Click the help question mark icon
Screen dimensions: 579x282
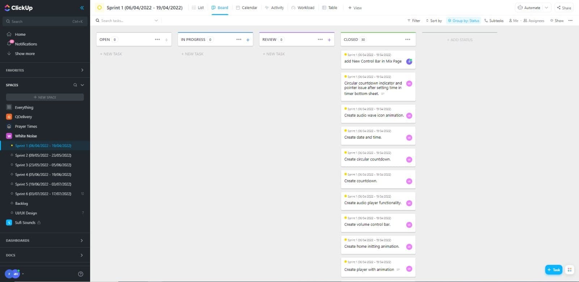pyautogui.click(x=81, y=274)
